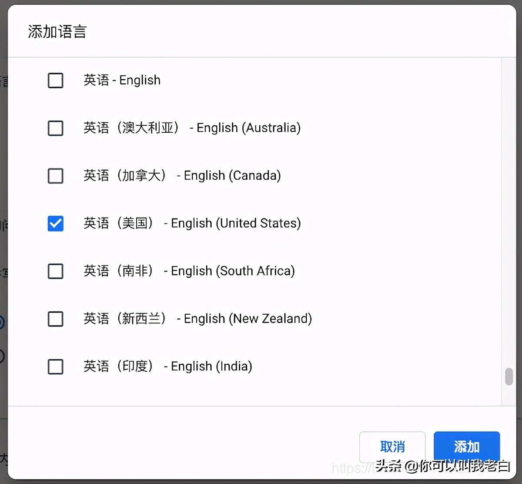Click the 英语 - English list entry
The width and height of the screenshot is (522, 484).
(x=122, y=81)
